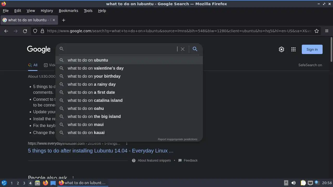Click the Firefox address bar URL
333x187 pixels.
click(x=179, y=31)
